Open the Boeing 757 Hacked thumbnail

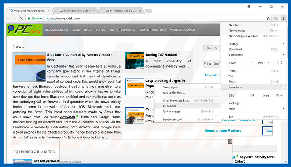tap(134, 61)
